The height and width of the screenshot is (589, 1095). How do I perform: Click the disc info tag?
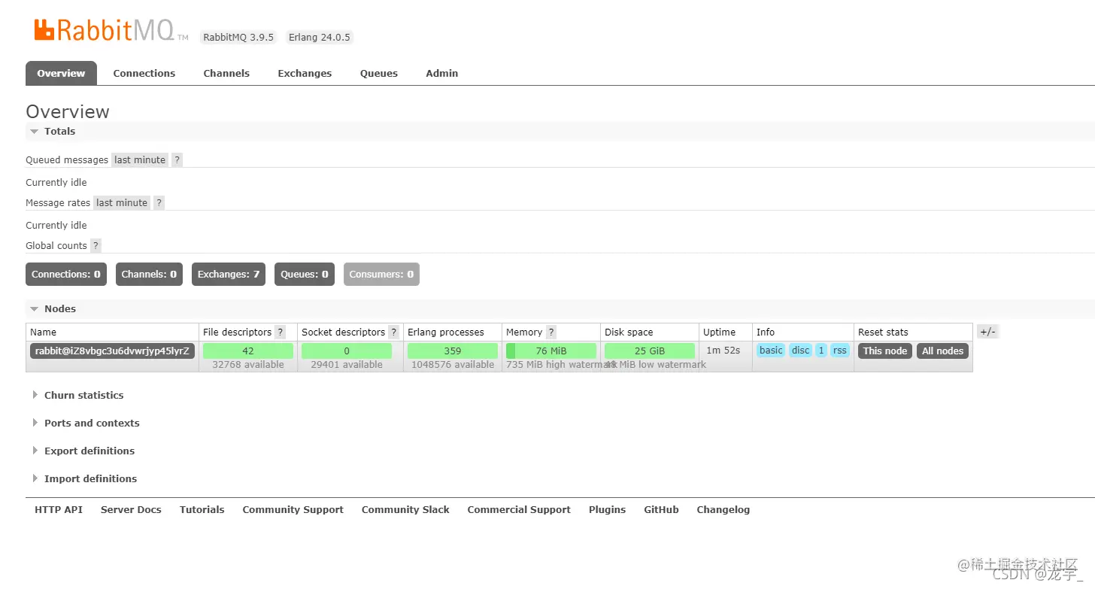801,351
